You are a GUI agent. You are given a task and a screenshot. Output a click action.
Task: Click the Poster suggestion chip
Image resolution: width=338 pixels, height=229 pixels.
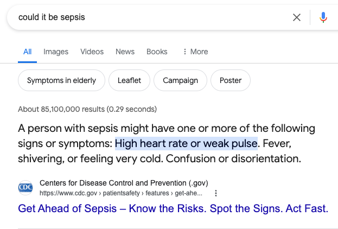tap(231, 80)
